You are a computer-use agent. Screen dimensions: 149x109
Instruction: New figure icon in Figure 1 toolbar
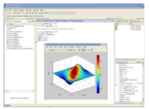tap(46, 50)
